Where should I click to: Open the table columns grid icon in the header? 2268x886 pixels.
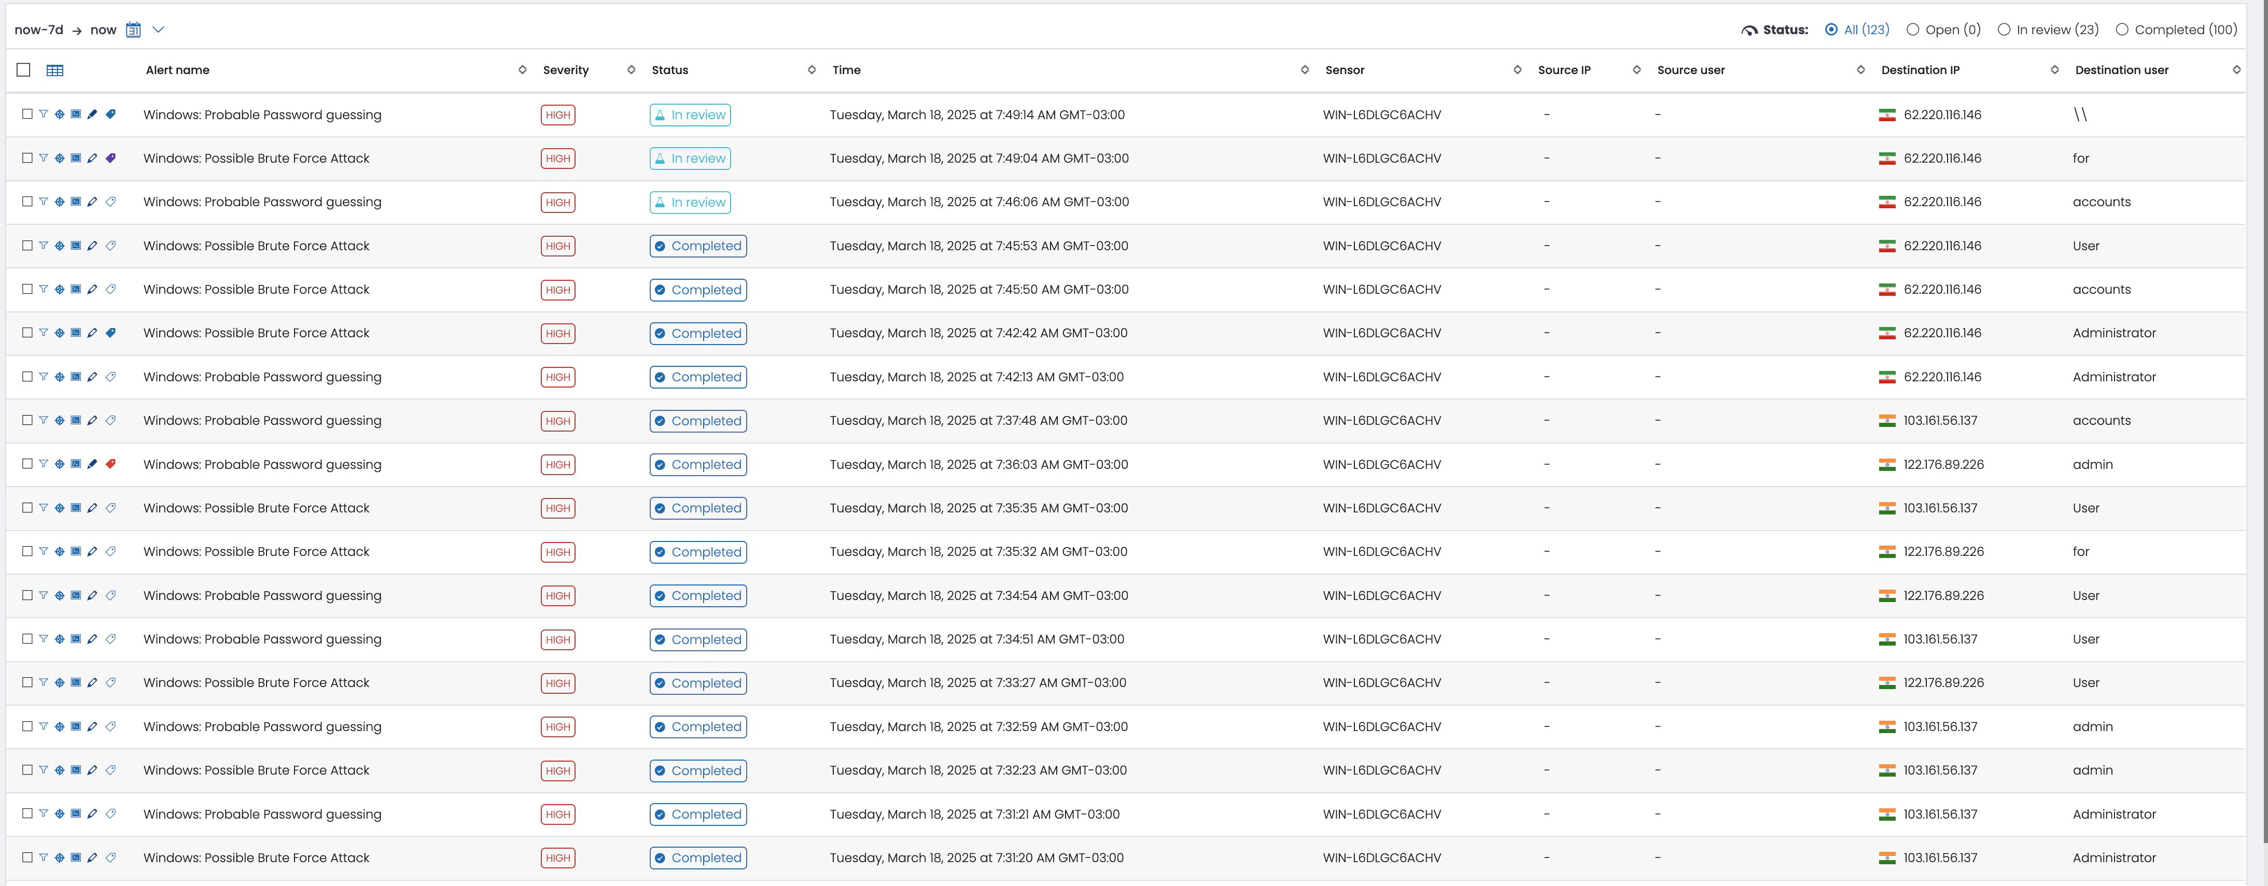pos(54,70)
